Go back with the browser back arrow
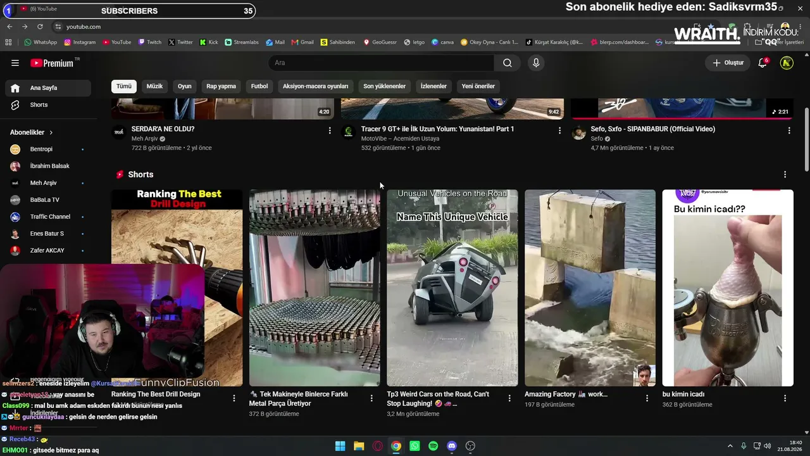The height and width of the screenshot is (456, 810). click(x=9, y=27)
